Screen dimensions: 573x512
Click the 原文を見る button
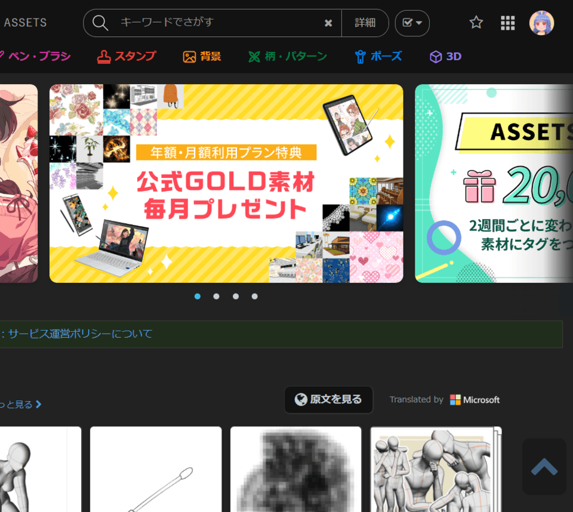329,400
